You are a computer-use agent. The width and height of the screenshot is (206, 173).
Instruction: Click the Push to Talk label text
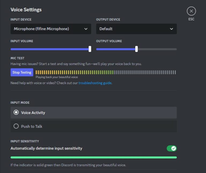tap(32, 126)
